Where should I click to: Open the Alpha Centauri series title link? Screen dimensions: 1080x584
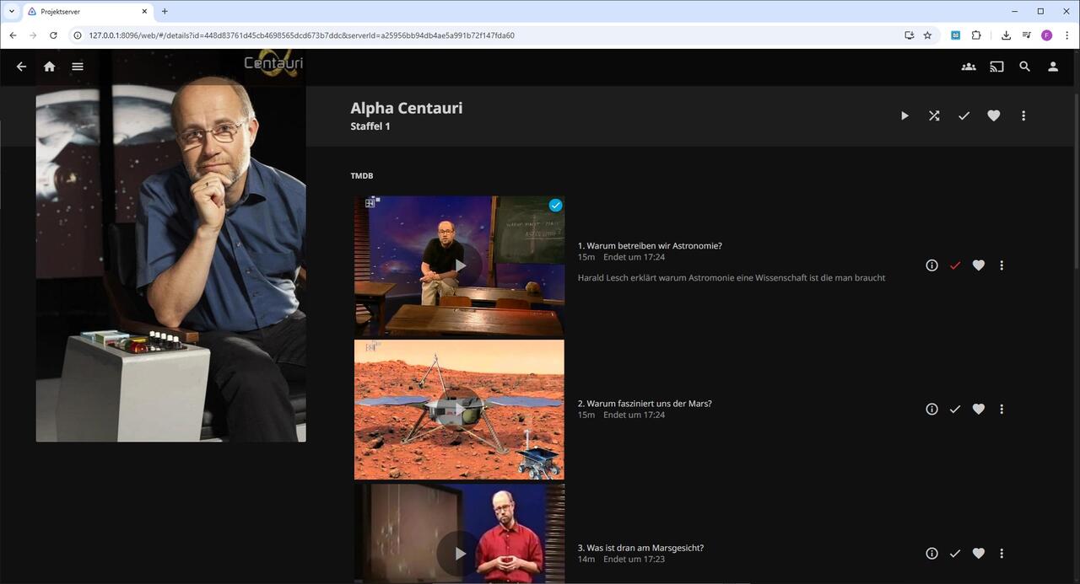pos(406,108)
